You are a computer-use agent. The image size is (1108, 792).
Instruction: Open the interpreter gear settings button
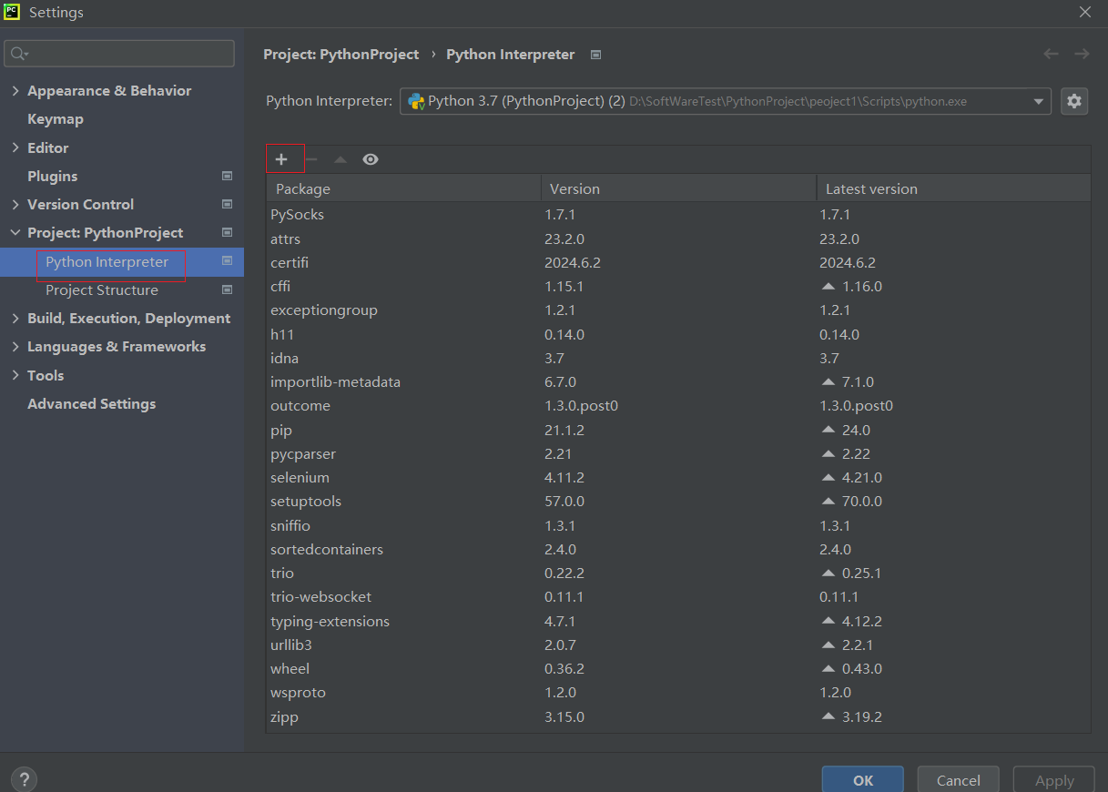tap(1074, 101)
